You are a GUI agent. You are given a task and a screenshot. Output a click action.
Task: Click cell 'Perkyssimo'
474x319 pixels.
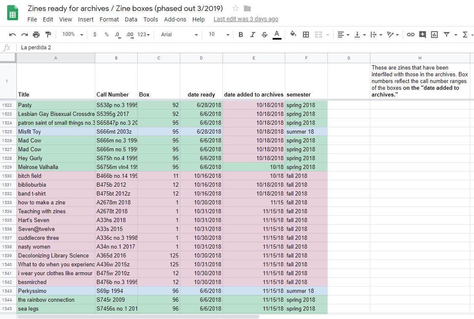56,291
